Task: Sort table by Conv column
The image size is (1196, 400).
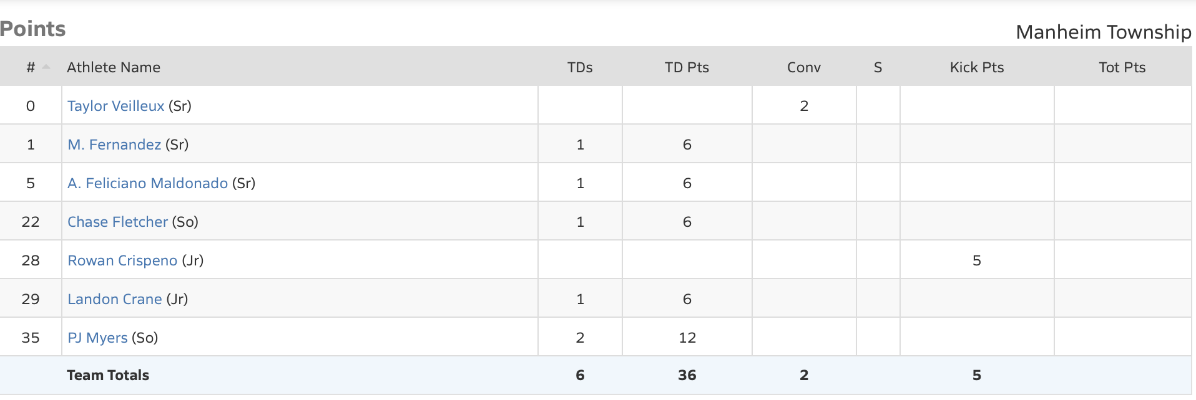Action: [x=803, y=67]
